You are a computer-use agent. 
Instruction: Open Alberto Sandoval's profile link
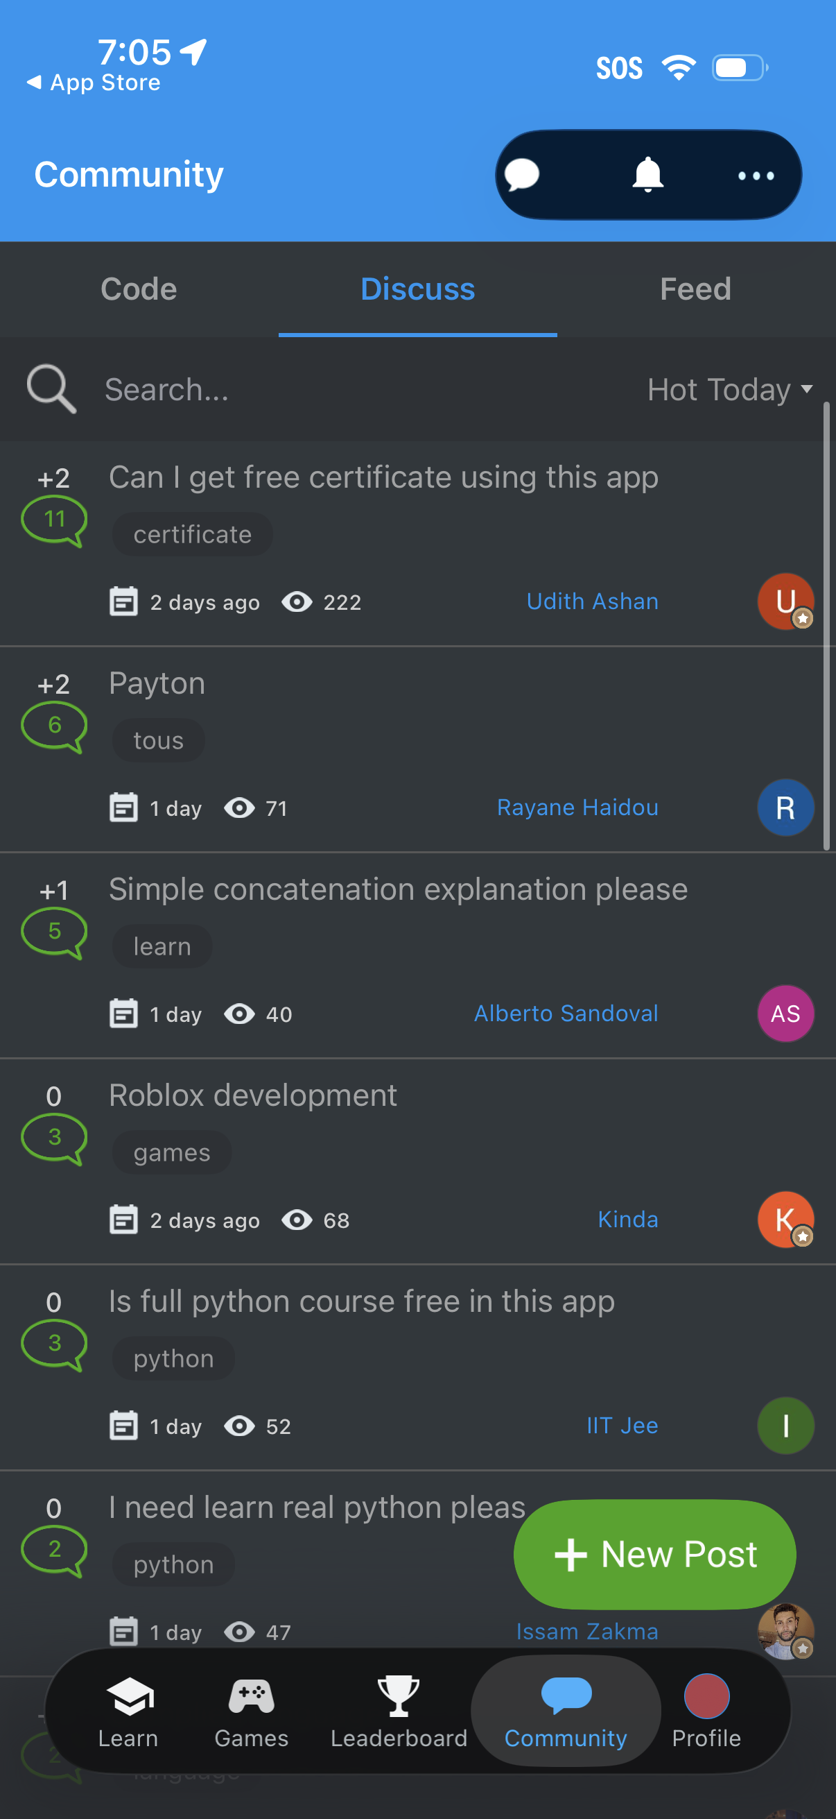(x=565, y=1014)
